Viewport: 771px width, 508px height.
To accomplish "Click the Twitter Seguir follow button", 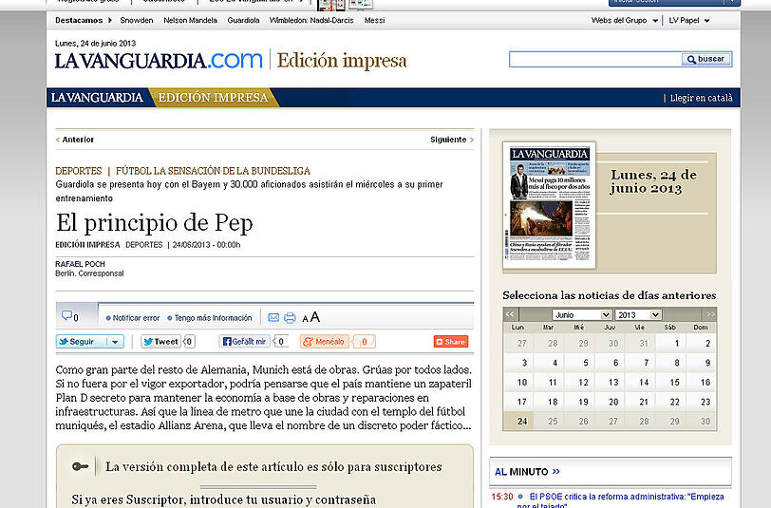I will [82, 341].
